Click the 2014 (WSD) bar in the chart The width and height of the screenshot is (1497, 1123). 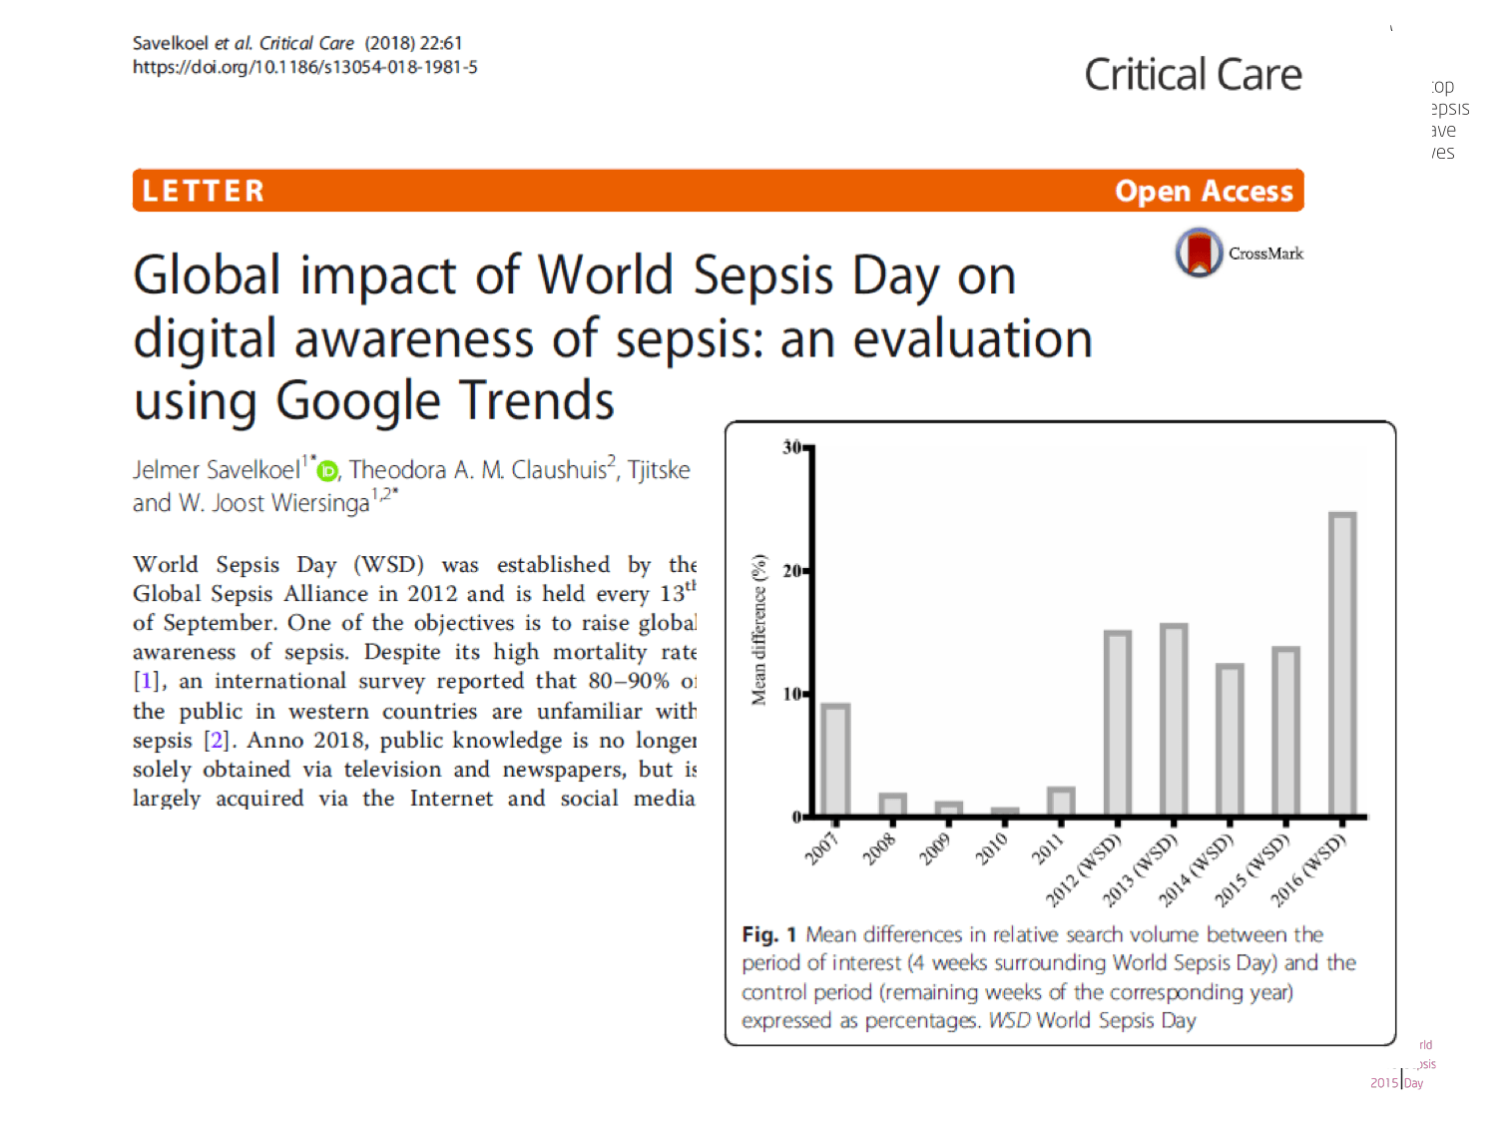(x=1230, y=740)
